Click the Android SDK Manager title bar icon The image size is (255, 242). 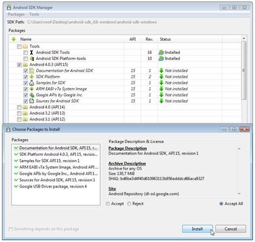tap(8, 7)
